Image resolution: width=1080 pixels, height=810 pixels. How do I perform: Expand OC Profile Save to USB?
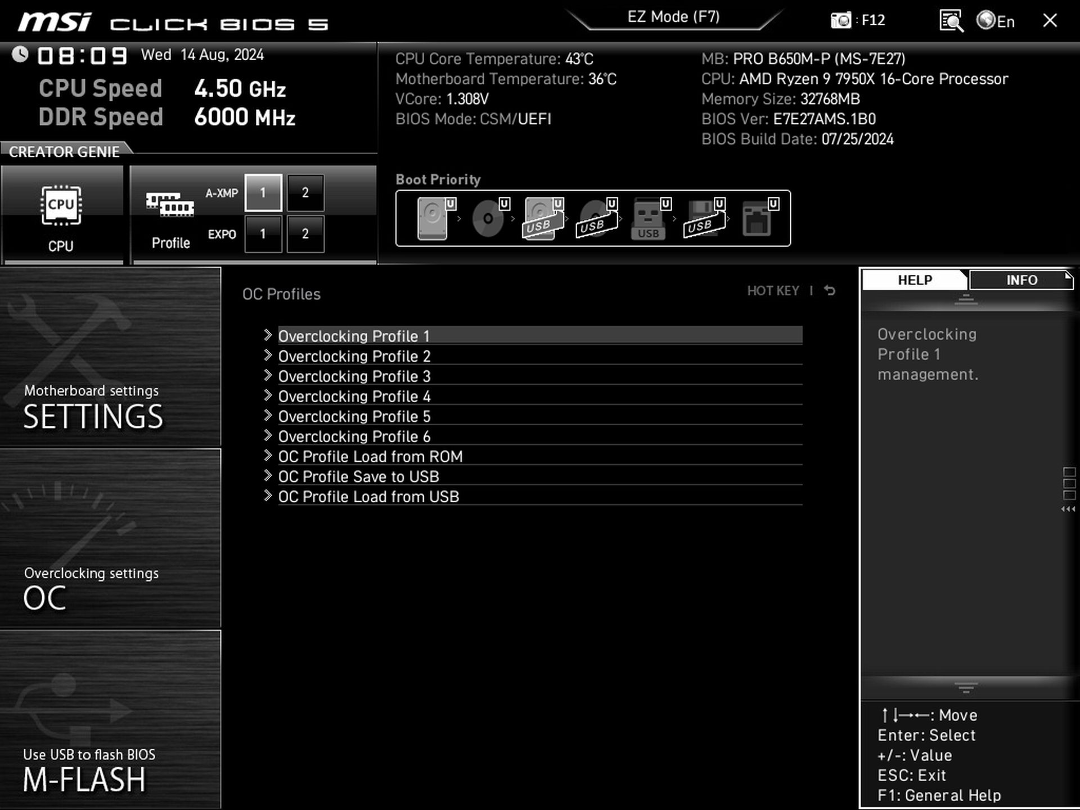click(x=358, y=476)
